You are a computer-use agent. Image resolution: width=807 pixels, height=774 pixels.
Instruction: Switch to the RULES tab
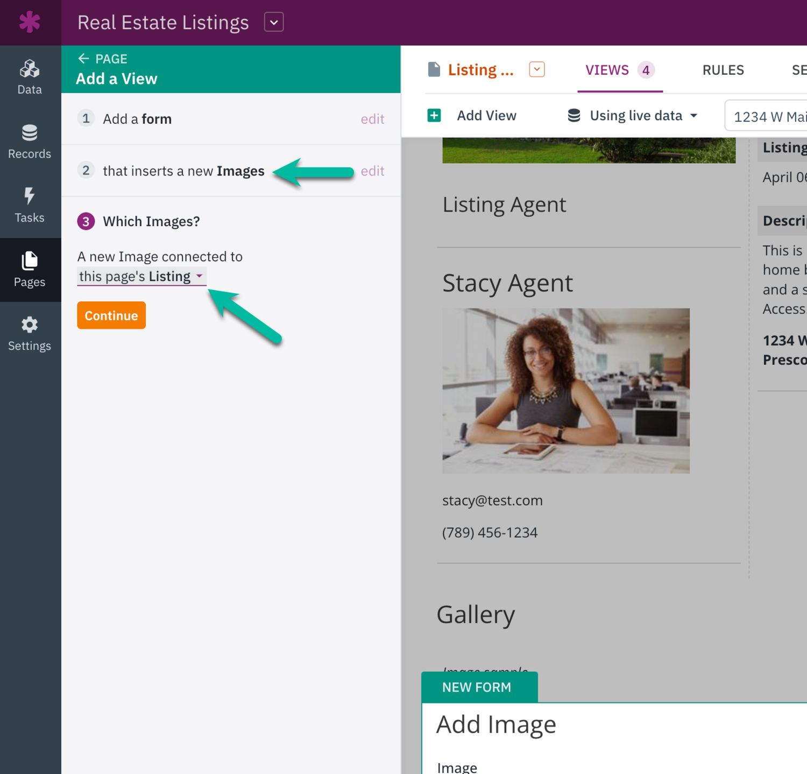[723, 70]
